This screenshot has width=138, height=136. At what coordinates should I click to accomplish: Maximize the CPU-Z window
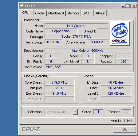click(x=128, y=6)
